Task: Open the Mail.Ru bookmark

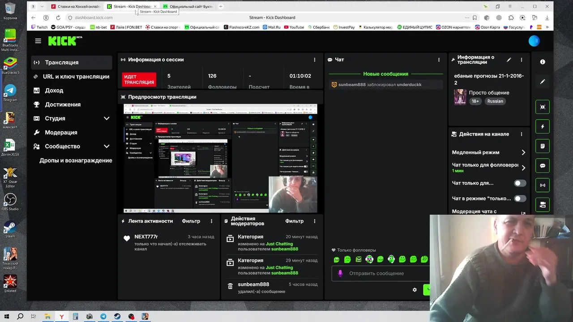Action: [271, 27]
